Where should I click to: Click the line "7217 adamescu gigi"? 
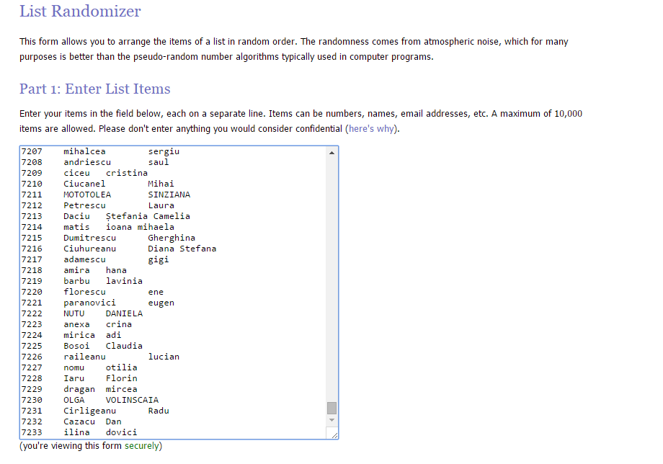(x=95, y=259)
